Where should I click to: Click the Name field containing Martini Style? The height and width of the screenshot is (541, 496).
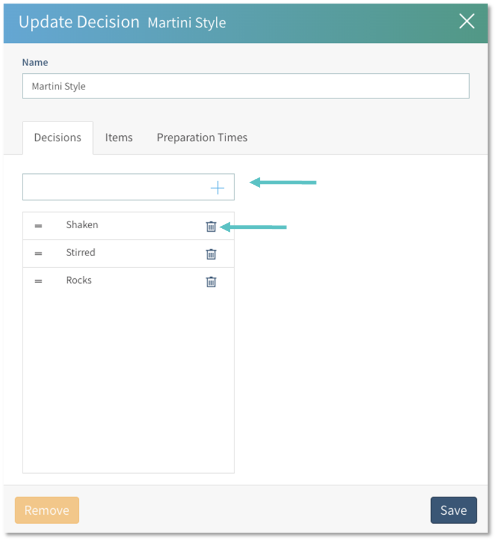click(246, 86)
